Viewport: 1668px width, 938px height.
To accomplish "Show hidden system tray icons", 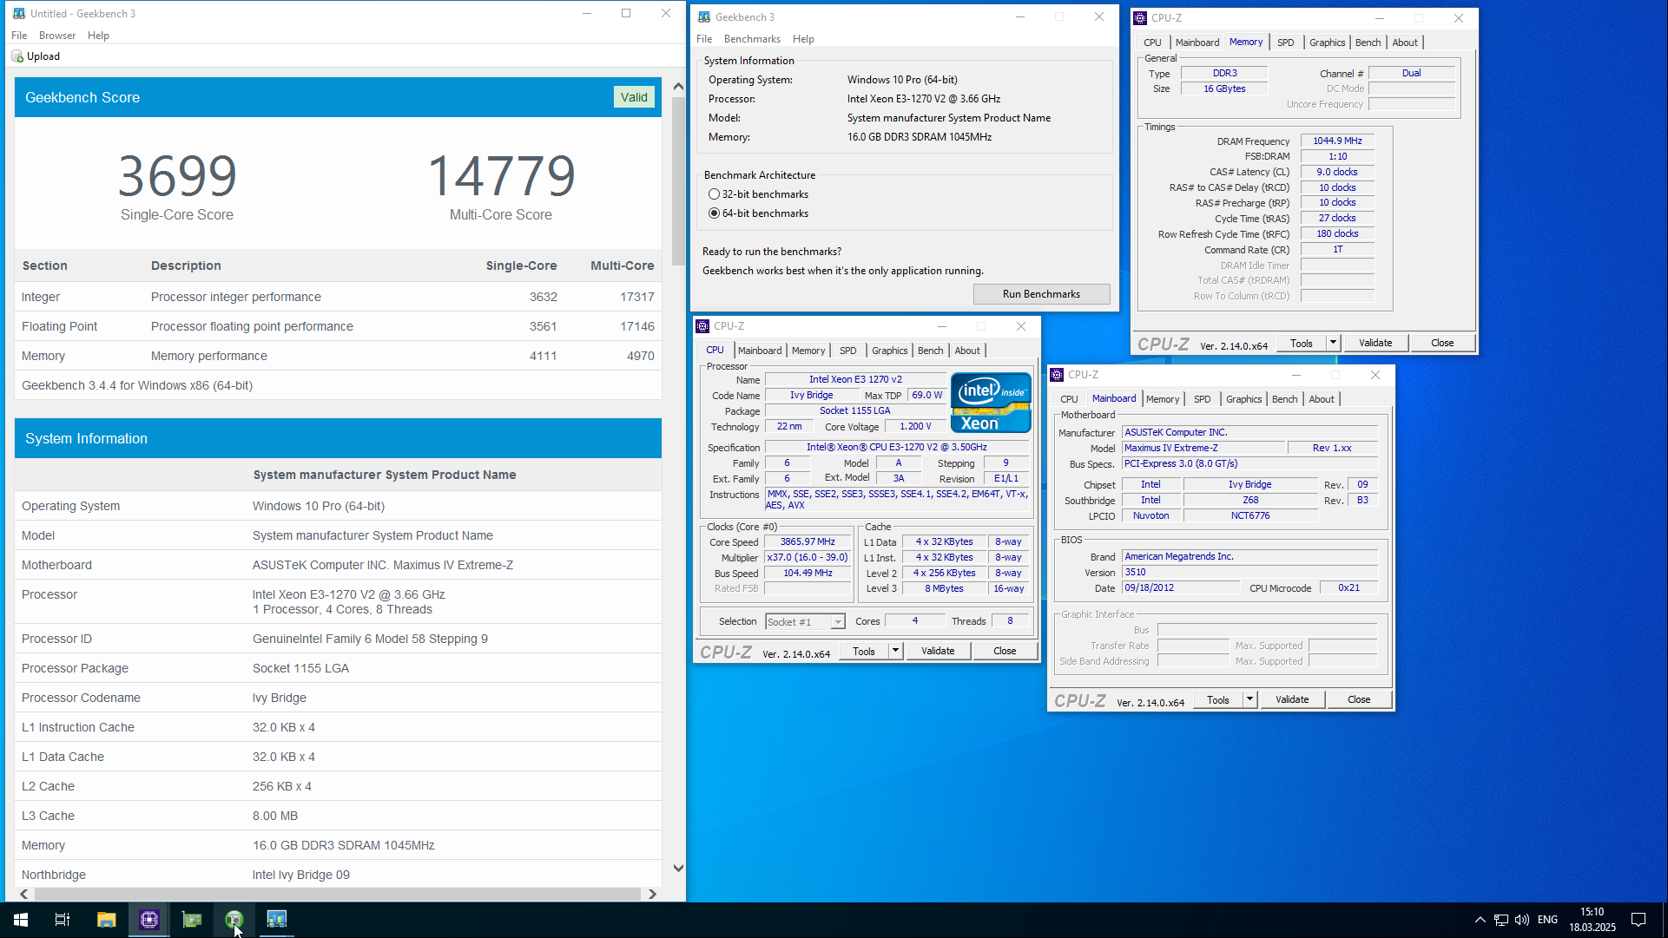I will 1480,920.
